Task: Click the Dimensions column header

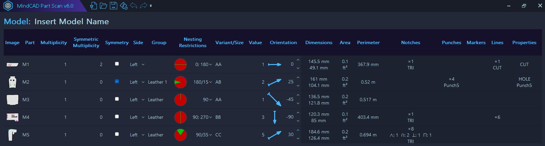Action: (x=319, y=42)
